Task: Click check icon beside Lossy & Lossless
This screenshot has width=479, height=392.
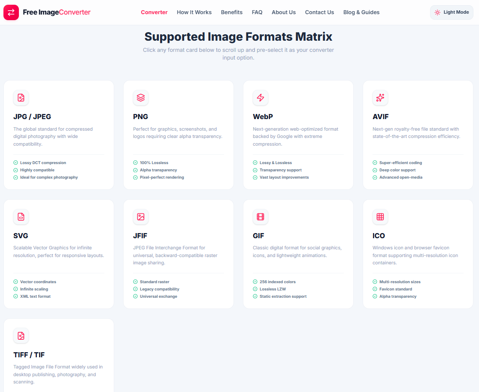Action: [255, 163]
